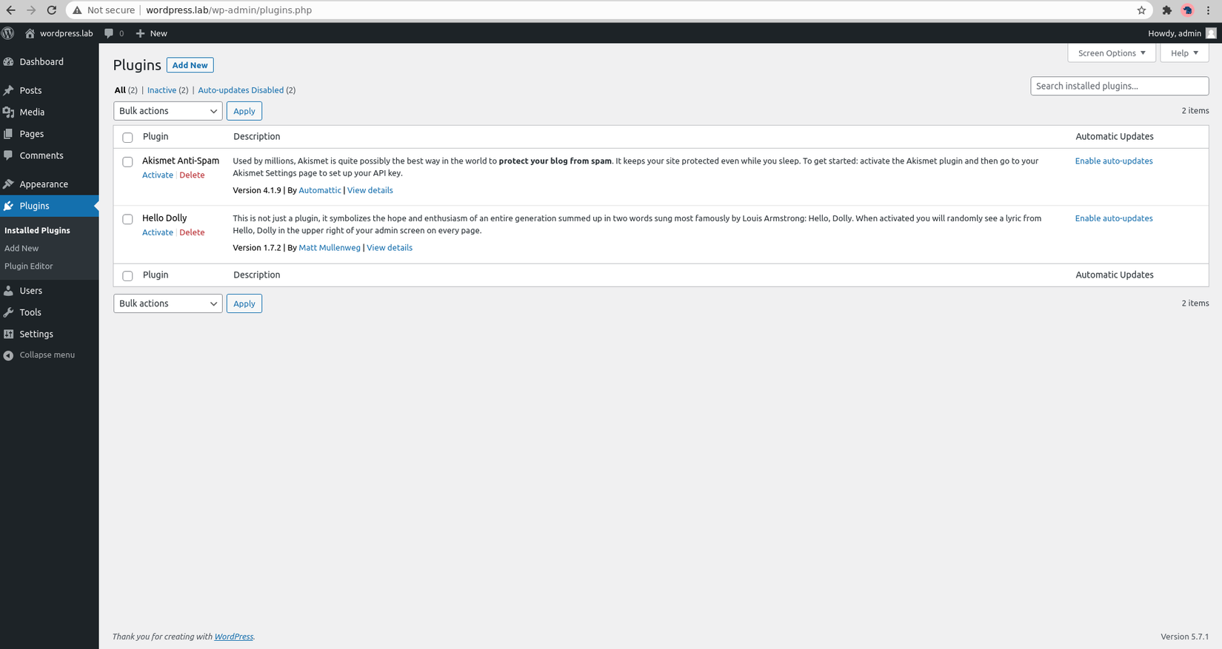The width and height of the screenshot is (1222, 649).
Task: Open the WordPress link in the footer
Action: point(233,636)
